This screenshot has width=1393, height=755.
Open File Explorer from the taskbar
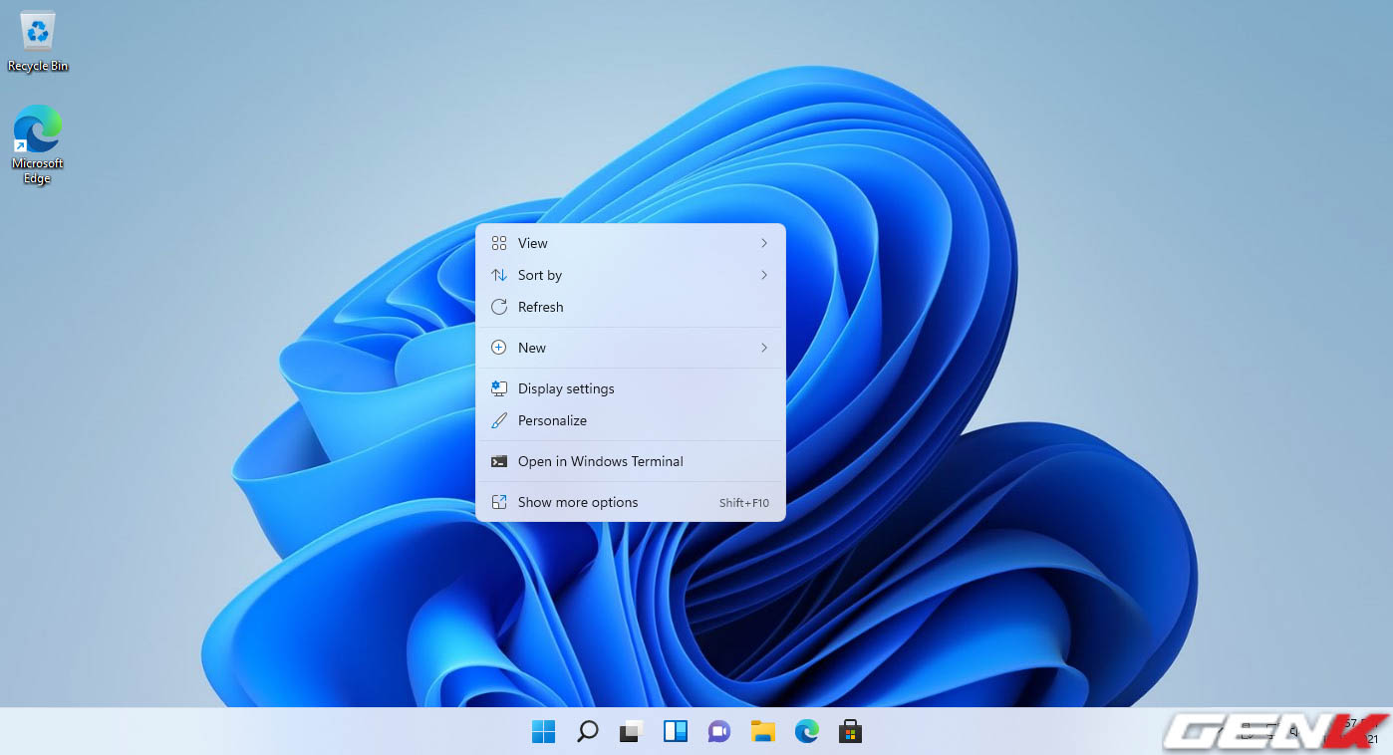click(762, 731)
